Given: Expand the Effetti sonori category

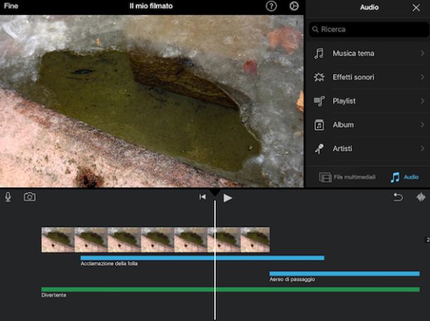Looking at the screenshot, I should tap(367, 77).
